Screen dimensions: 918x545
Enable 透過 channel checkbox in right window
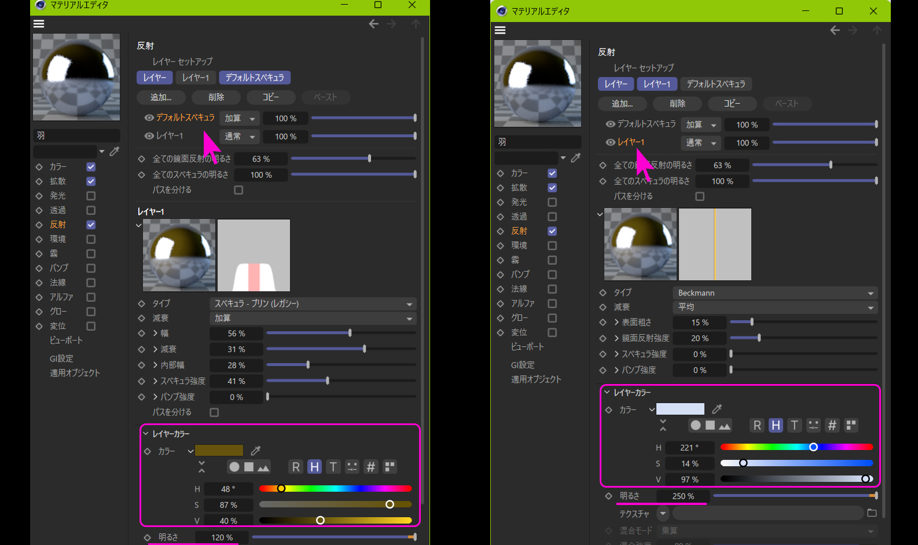pyautogui.click(x=552, y=217)
